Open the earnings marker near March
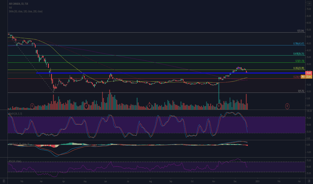The width and height of the screenshot is (313, 184). pyautogui.click(x=32, y=106)
